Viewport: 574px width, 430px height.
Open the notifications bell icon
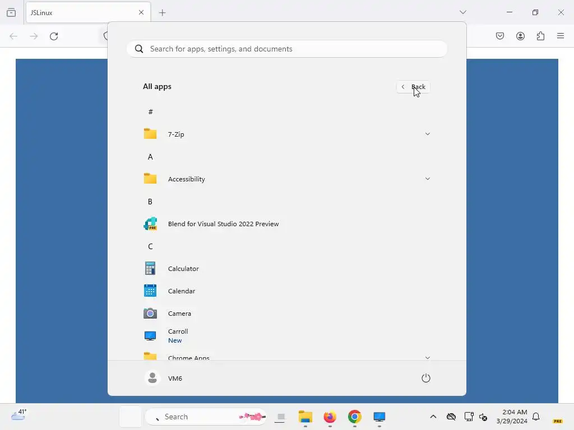pyautogui.click(x=536, y=417)
